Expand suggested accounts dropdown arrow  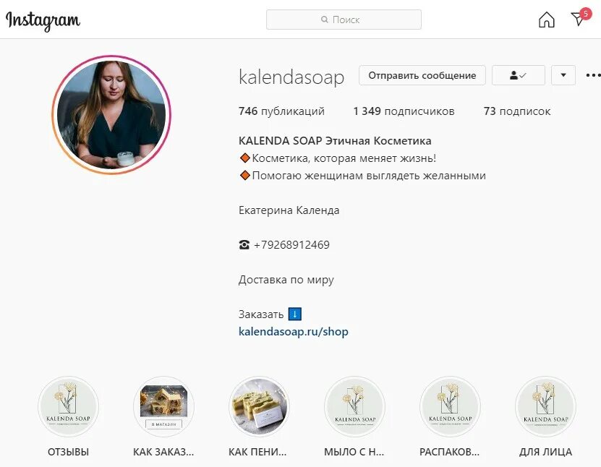tap(563, 75)
